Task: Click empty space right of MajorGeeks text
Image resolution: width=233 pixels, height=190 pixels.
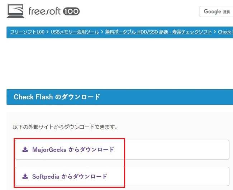Action: [x=172, y=149]
